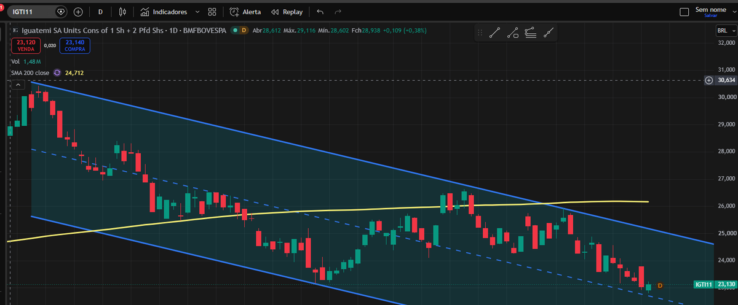Click the 23,130 current price tag
This screenshot has width=738, height=305.
pos(726,285)
